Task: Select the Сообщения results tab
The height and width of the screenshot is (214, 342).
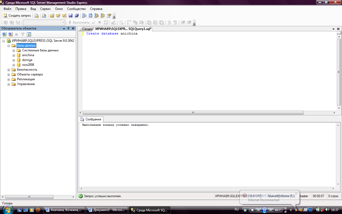Action: pos(91,119)
